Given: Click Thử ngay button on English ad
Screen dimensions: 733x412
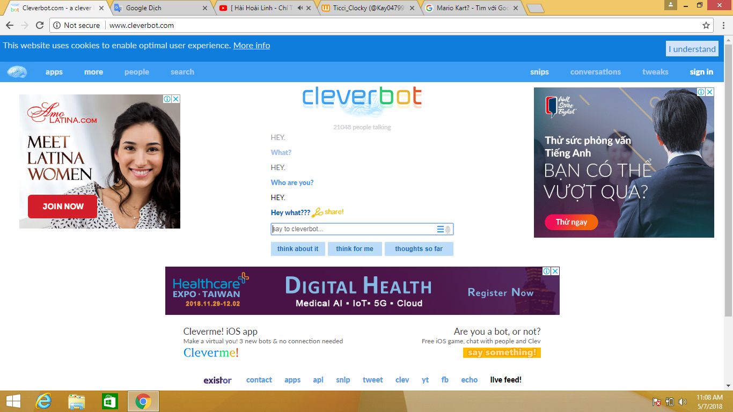Looking at the screenshot, I should pos(571,222).
